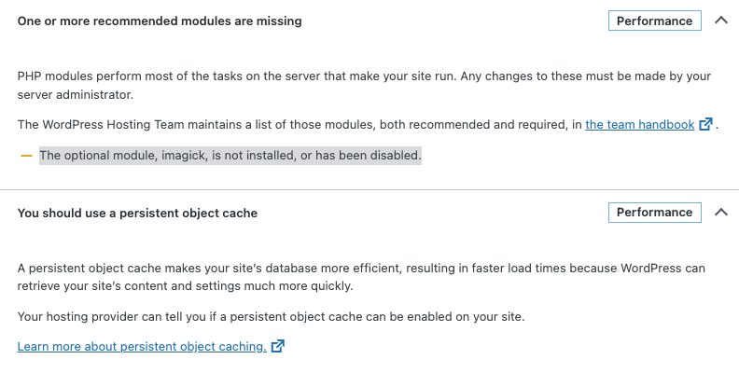Click external-link icon after persistent object caching link
This screenshot has height=373, width=739.
(x=277, y=346)
